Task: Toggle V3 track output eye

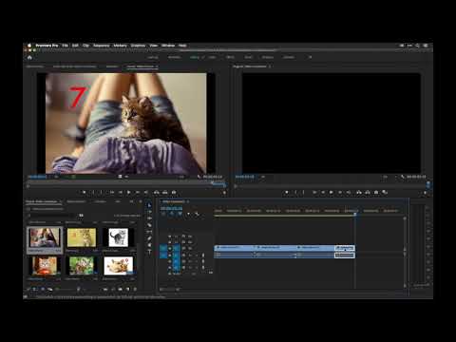Action: (190, 237)
